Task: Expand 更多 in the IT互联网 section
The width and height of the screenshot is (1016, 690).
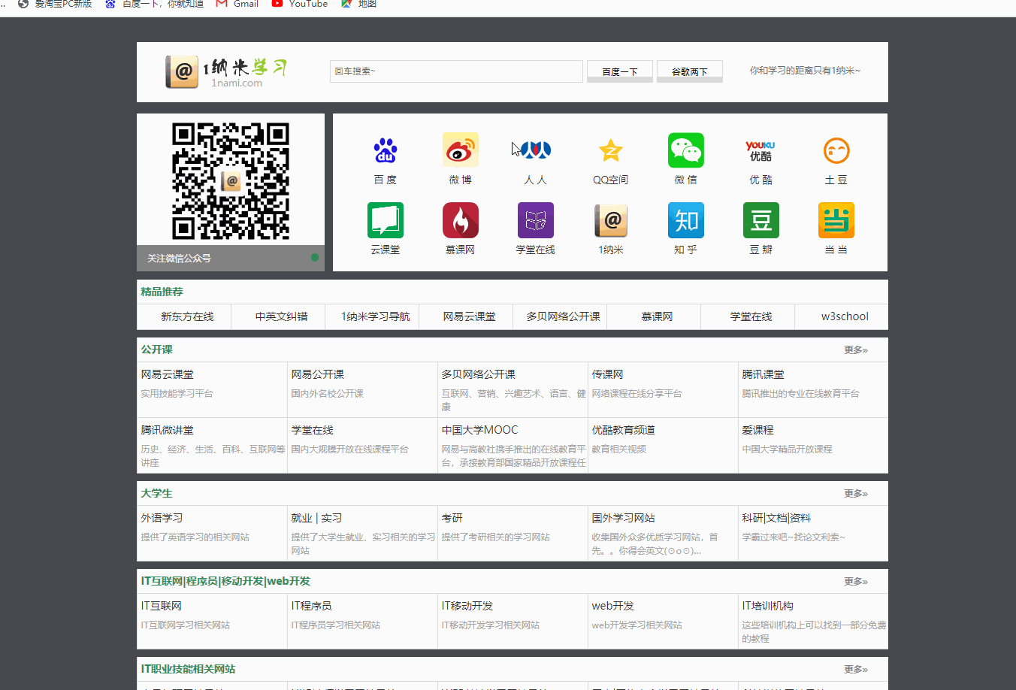Action: pos(855,582)
